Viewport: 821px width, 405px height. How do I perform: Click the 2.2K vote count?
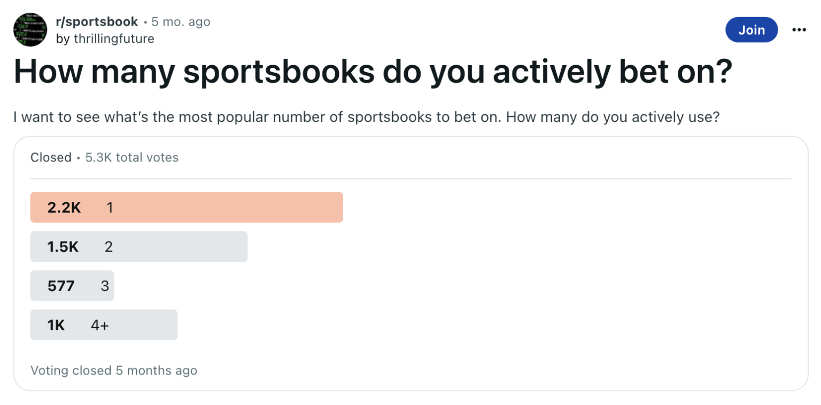[64, 207]
